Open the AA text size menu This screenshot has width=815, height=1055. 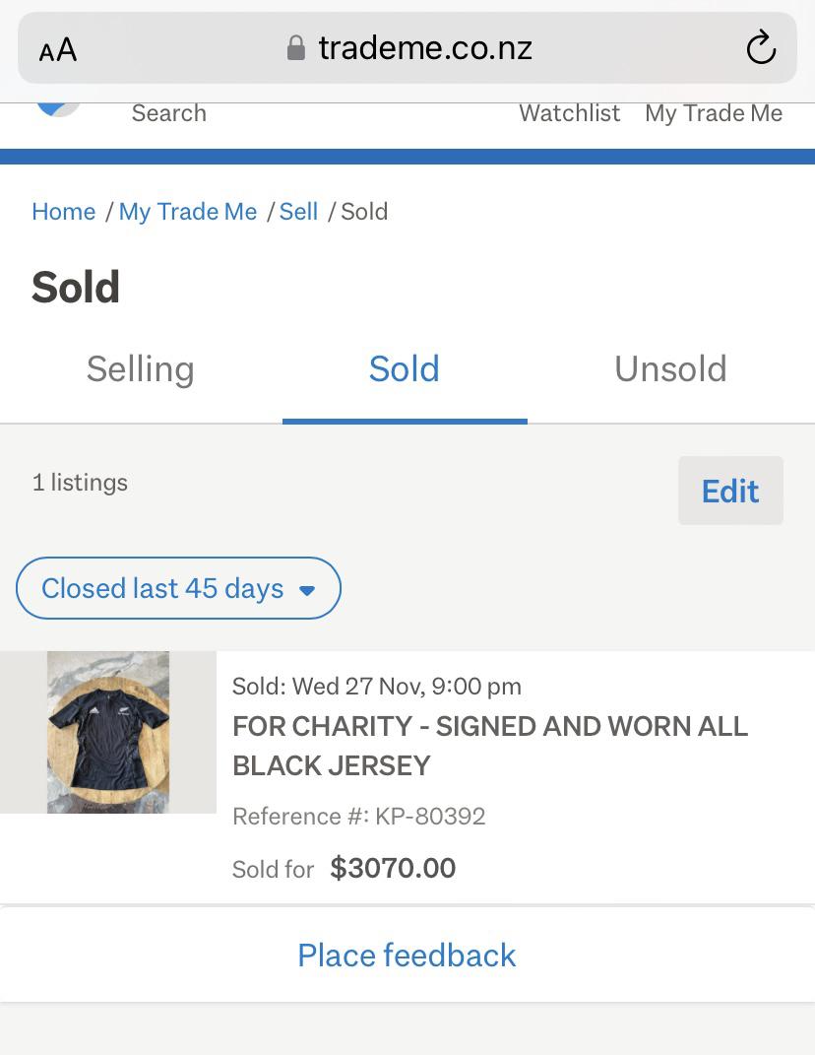(58, 49)
